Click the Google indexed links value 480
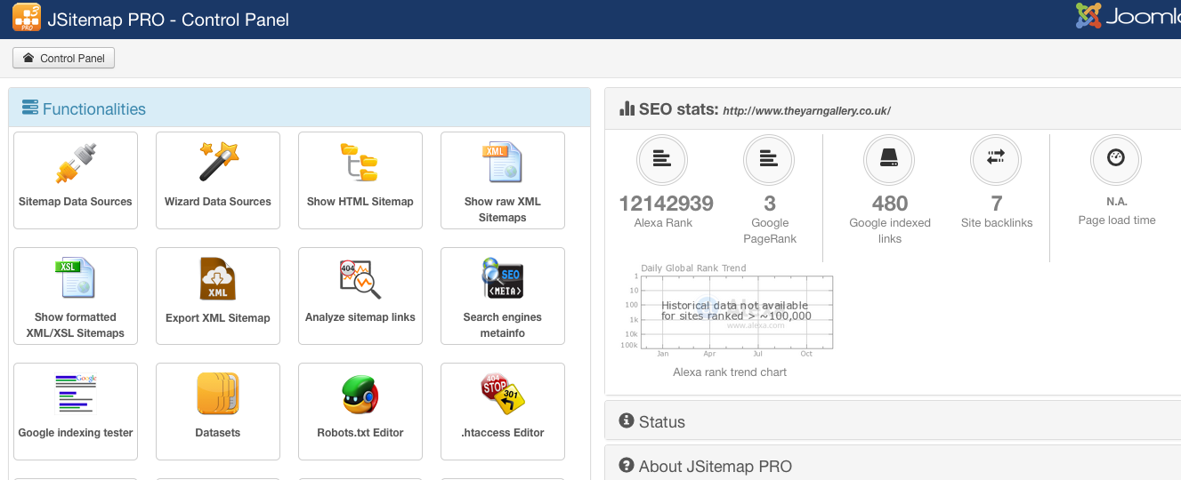The image size is (1181, 480). tap(890, 204)
